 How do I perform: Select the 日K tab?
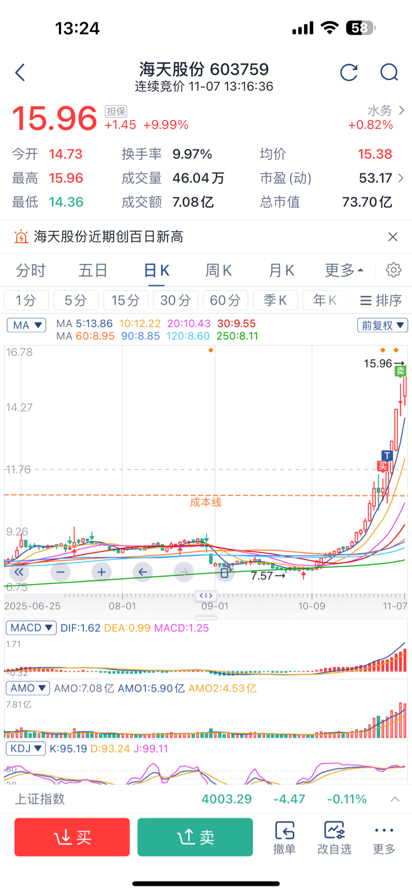157,270
